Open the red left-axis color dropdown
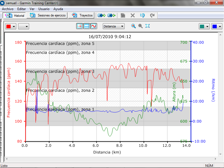Image resolution: width=224 pixels, height=168 pixels. [11, 26]
